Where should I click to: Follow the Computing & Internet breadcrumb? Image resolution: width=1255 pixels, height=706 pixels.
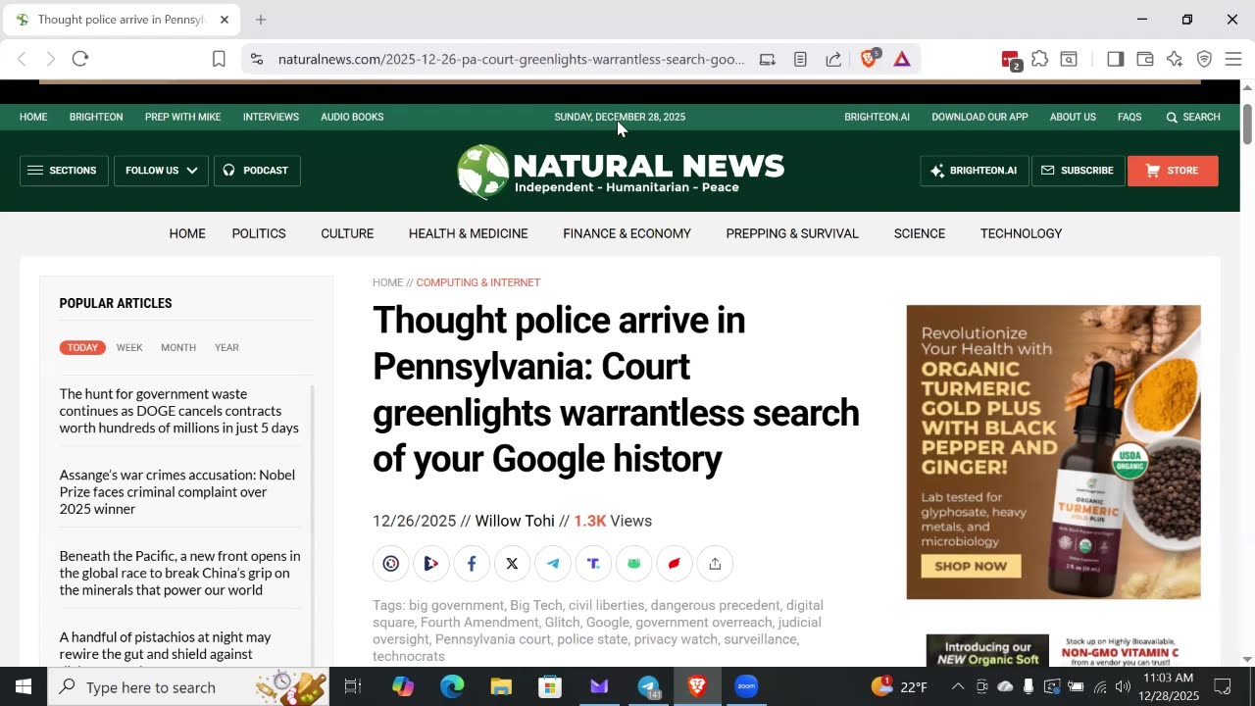[478, 282]
